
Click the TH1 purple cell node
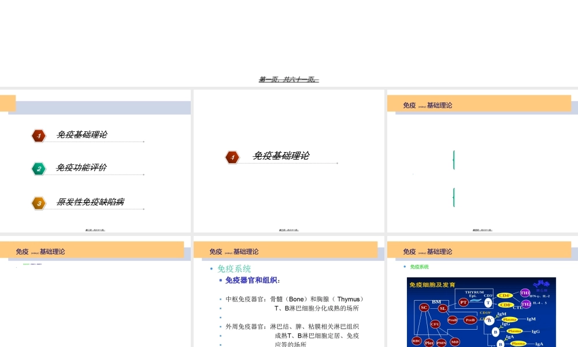[525, 292]
